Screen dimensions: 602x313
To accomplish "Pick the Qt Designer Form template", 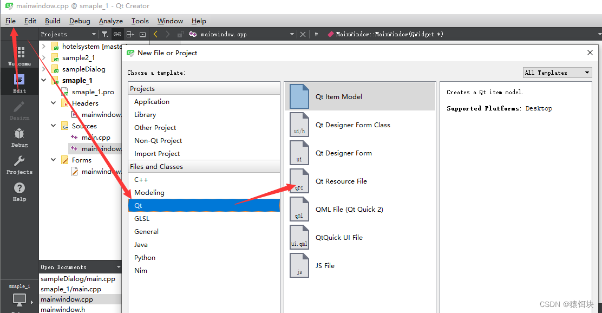I will 360,153.
